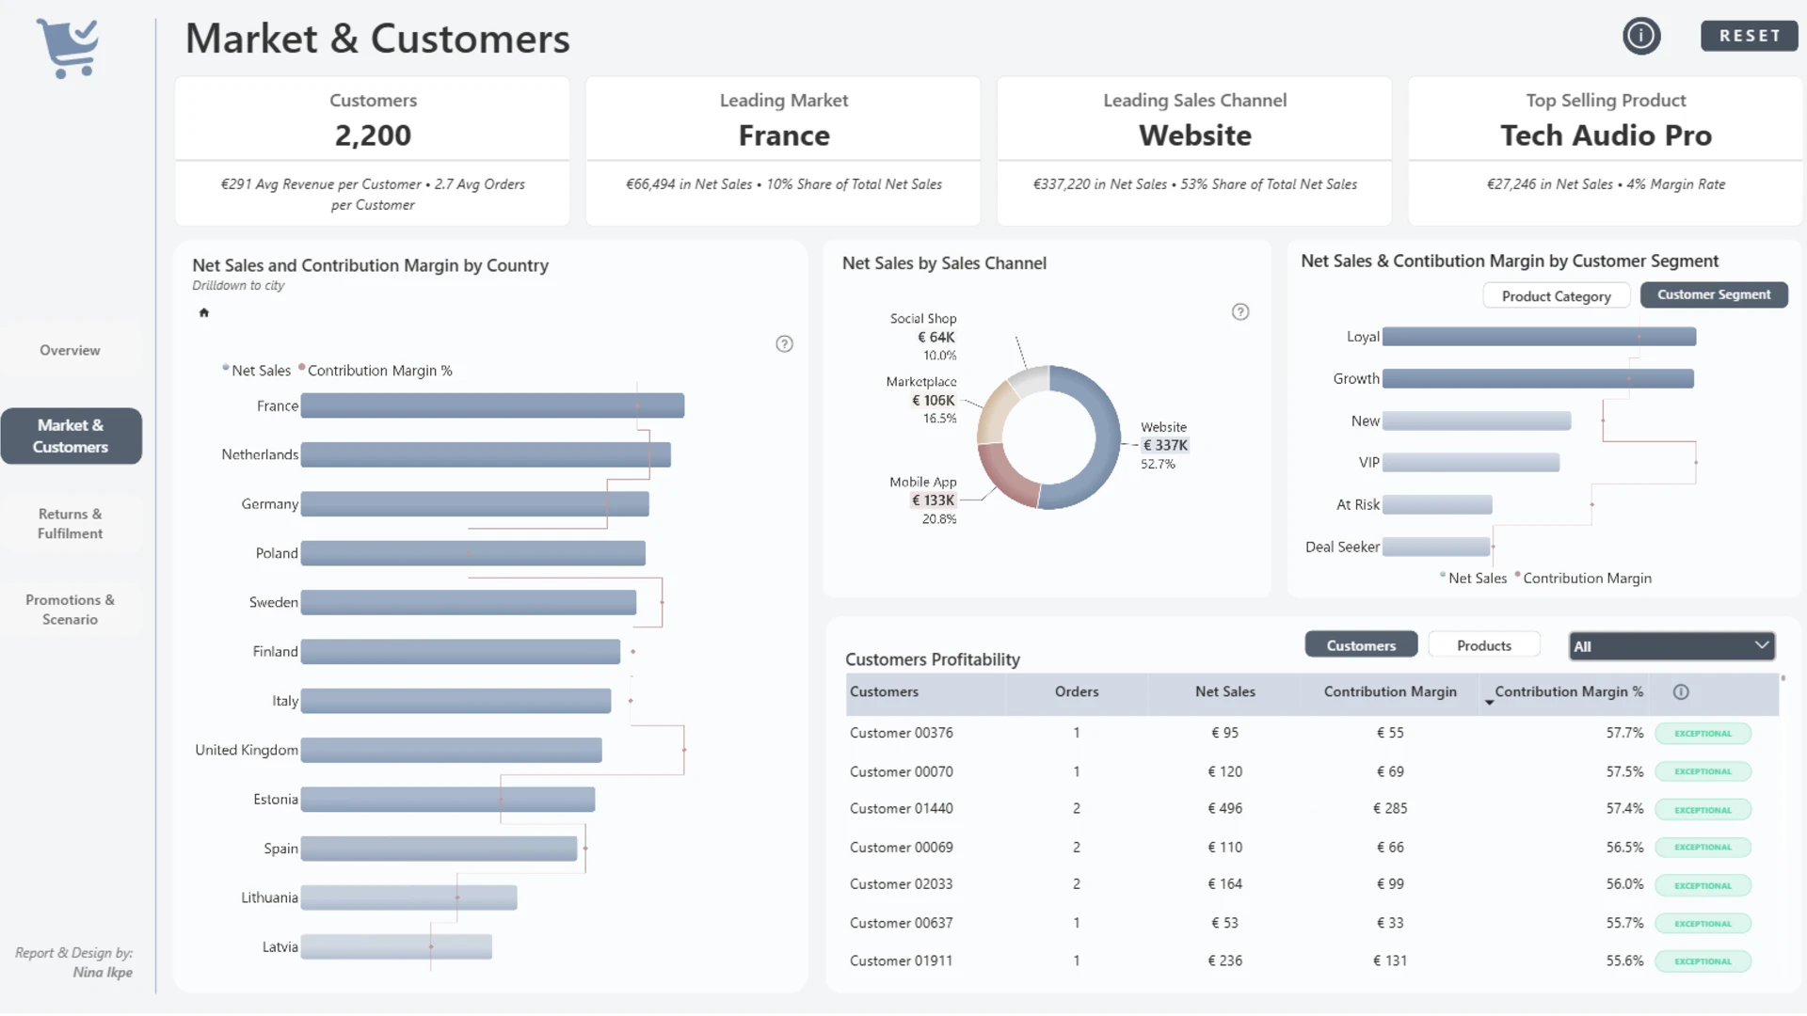Click the RESET button
The width and height of the screenshot is (1807, 1016).
pyautogui.click(x=1750, y=36)
